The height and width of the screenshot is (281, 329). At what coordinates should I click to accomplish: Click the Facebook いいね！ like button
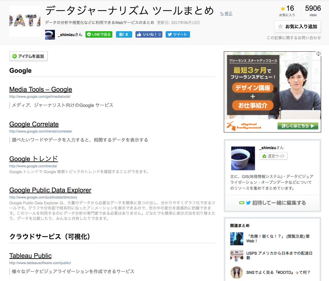[149, 34]
